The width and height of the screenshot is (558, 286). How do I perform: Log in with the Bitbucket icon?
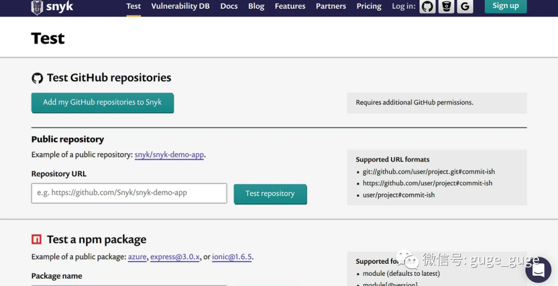click(x=446, y=6)
